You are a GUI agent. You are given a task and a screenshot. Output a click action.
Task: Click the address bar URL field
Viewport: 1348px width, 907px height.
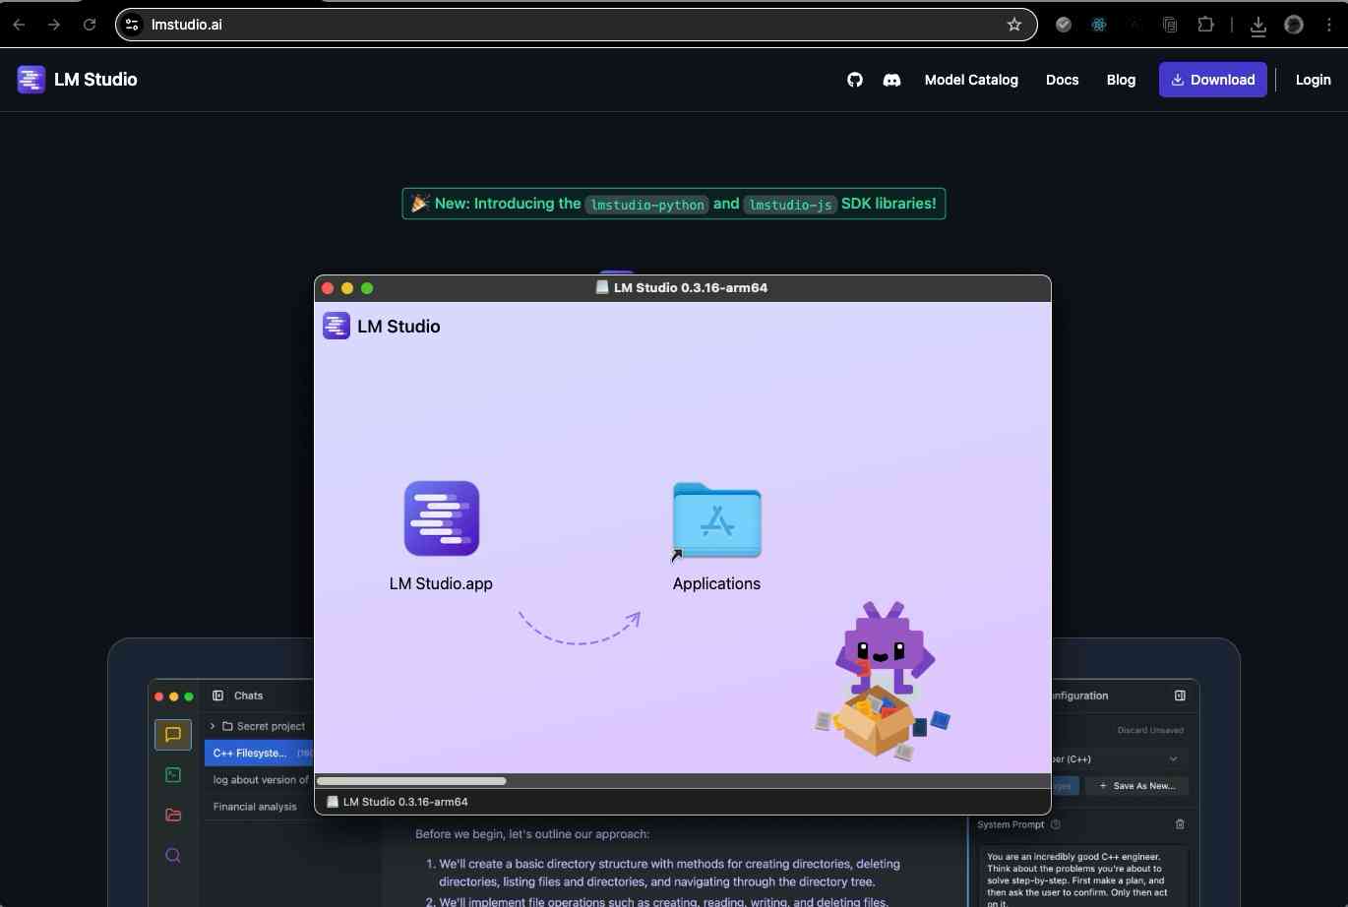(571, 25)
